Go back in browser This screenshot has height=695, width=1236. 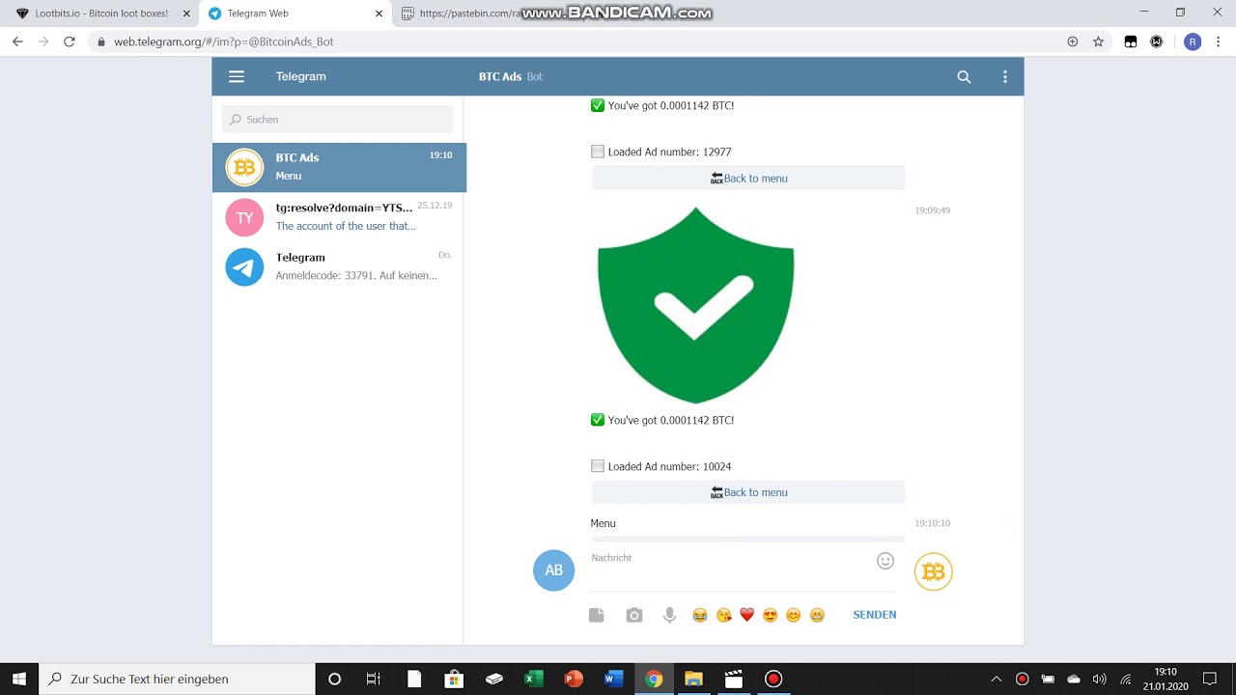tap(17, 42)
